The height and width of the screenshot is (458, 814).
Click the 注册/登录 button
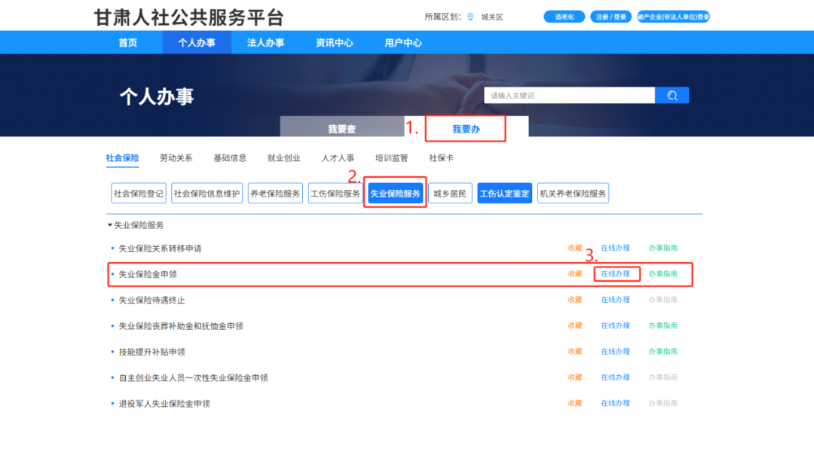point(611,17)
